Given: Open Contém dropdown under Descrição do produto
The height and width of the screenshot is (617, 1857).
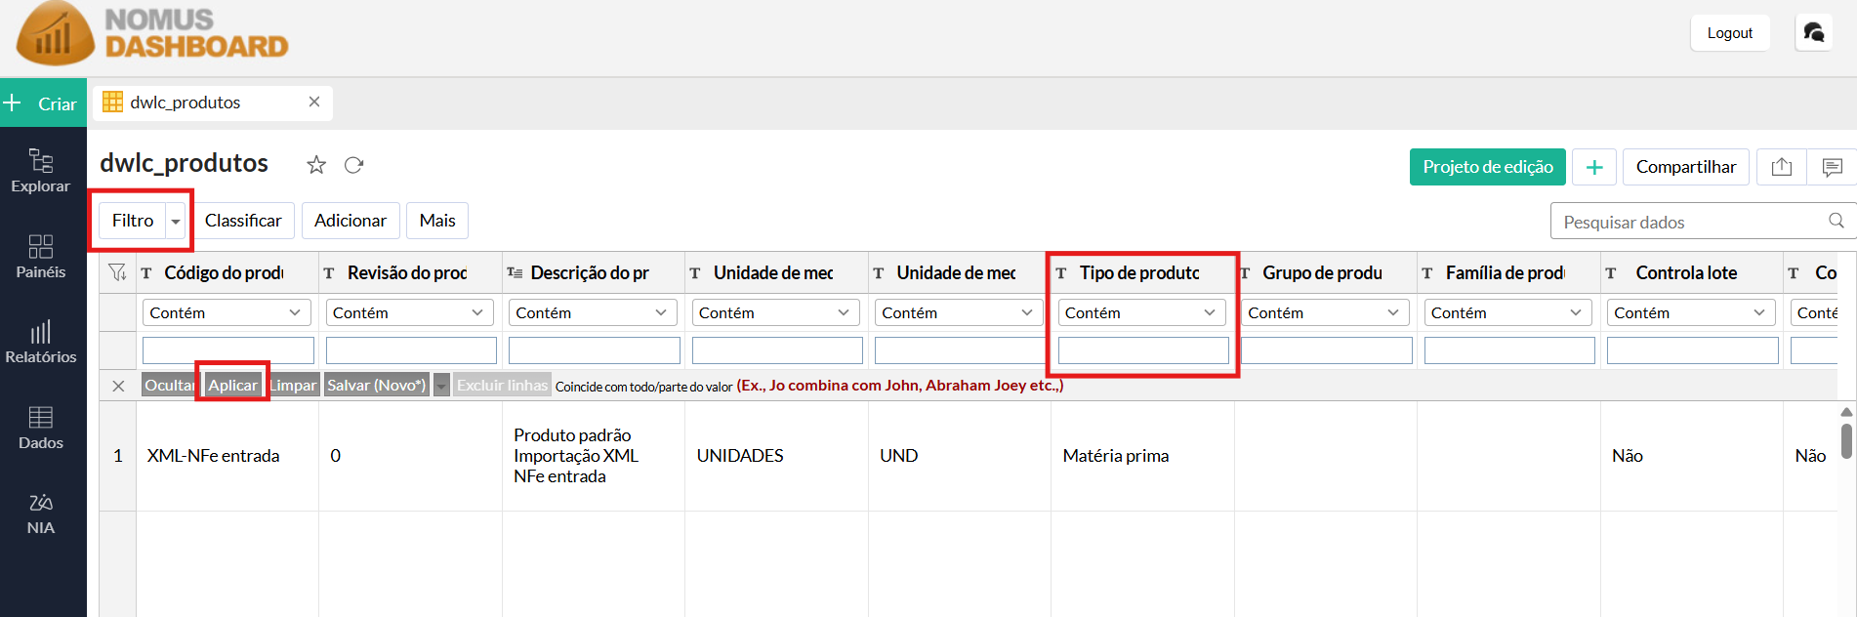Looking at the screenshot, I should pos(593,312).
